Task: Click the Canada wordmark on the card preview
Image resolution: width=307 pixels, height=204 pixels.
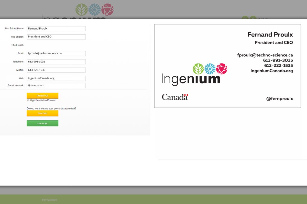Action: 175,97
